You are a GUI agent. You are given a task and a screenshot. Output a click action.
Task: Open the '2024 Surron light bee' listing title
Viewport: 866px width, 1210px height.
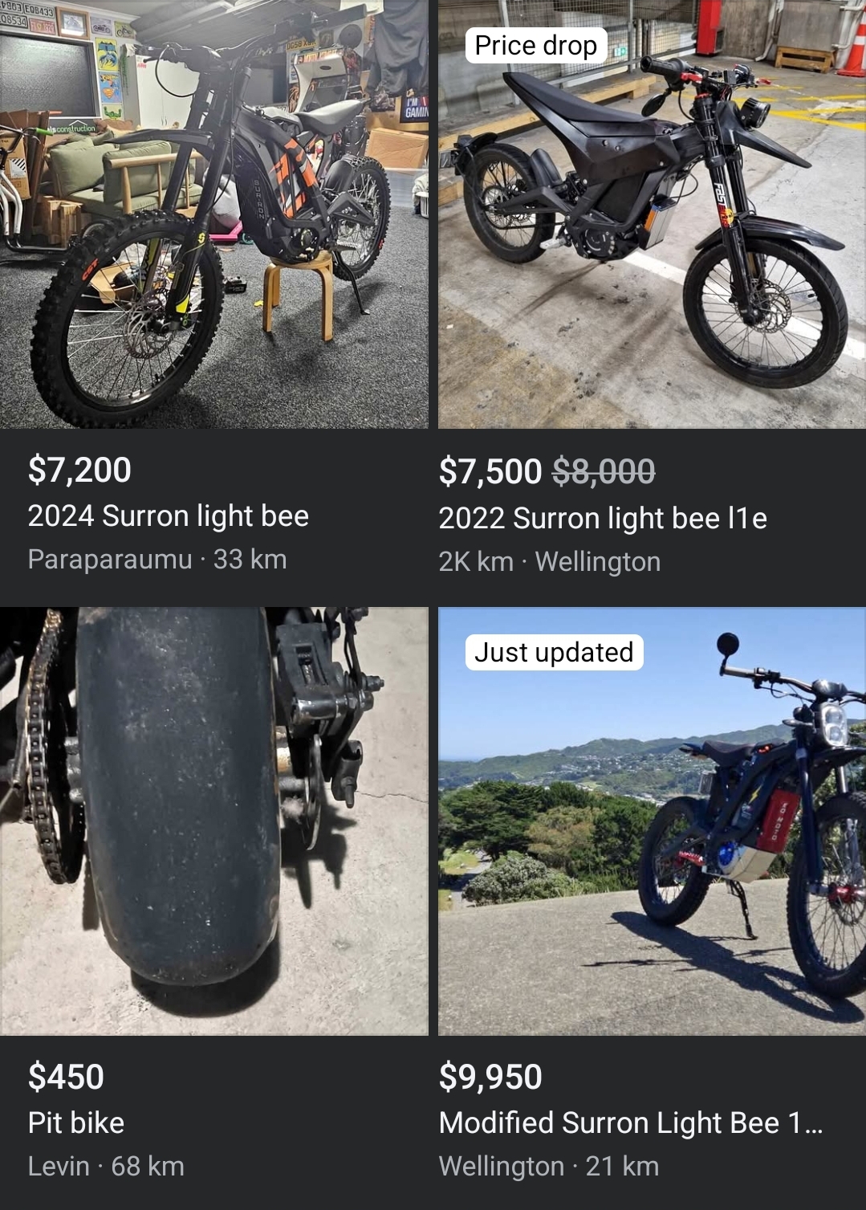[169, 515]
